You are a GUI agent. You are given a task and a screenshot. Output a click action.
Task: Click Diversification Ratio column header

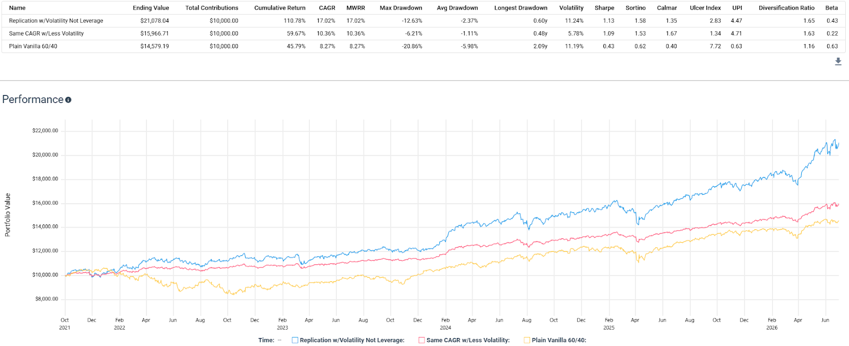tap(786, 8)
